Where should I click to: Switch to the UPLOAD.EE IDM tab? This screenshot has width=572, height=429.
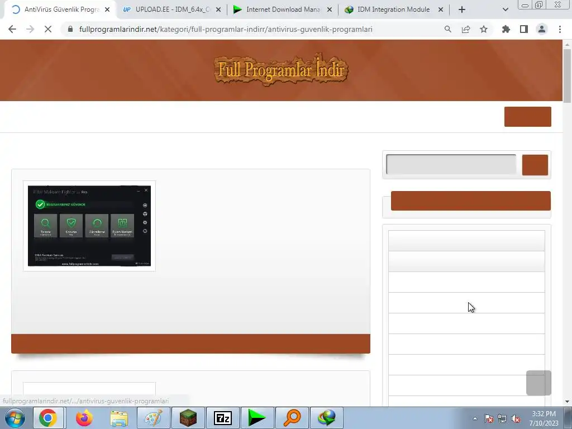coord(171,10)
